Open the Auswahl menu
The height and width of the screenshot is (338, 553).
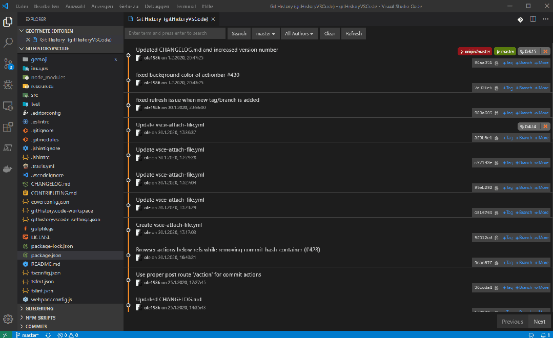pos(75,6)
